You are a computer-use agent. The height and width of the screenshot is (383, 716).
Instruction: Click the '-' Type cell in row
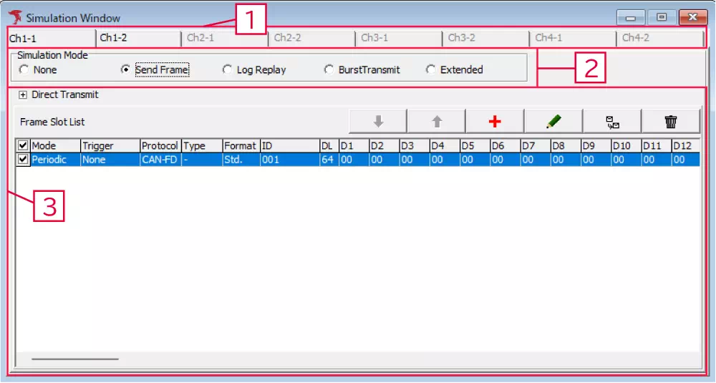tap(203, 160)
